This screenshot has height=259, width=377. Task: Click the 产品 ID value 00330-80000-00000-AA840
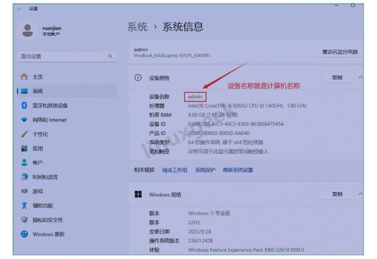pyautogui.click(x=219, y=133)
